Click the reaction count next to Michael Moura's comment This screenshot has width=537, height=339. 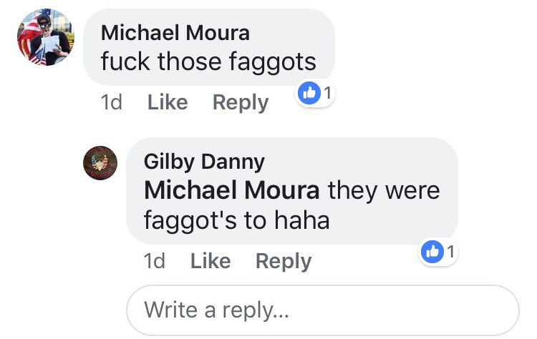coord(328,93)
